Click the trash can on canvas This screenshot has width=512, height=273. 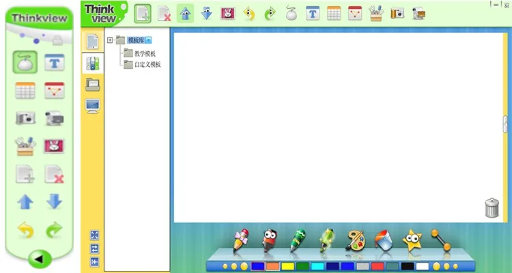click(x=492, y=207)
